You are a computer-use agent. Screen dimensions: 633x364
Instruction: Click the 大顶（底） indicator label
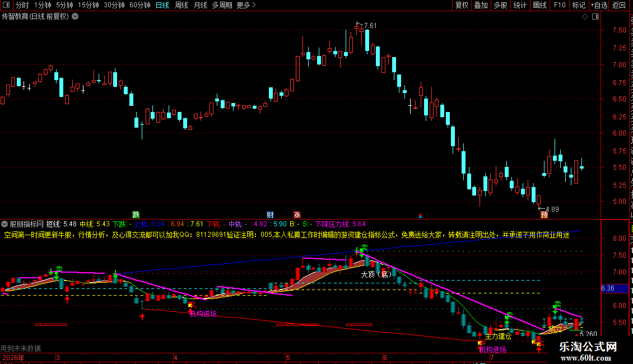click(376, 274)
